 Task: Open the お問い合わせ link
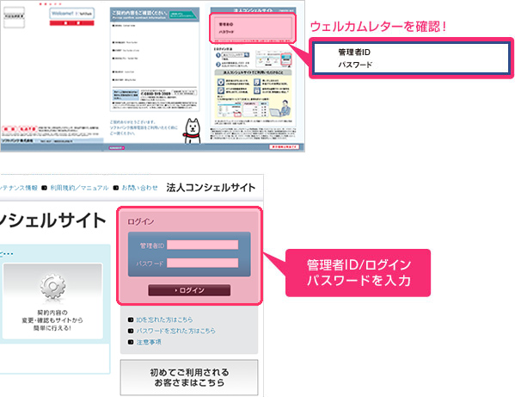coord(140,188)
